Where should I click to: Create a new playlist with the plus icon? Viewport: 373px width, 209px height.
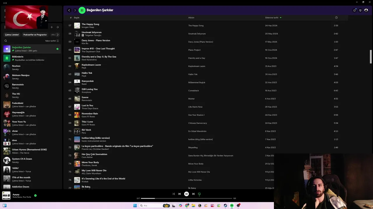pyautogui.click(x=52, y=27)
